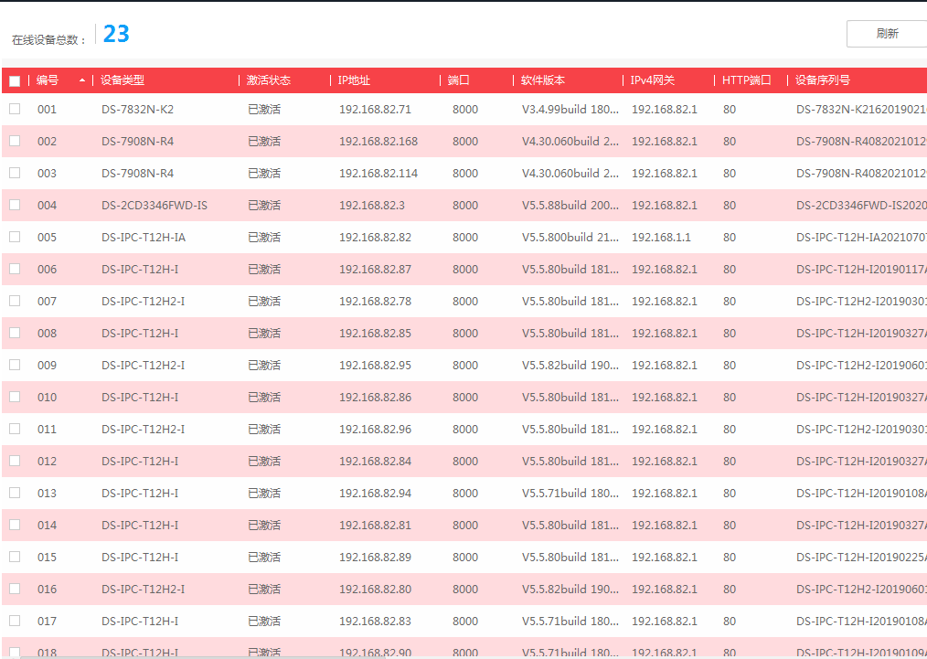
Task: Click IP address 192.168.82.85
Action: 376,333
